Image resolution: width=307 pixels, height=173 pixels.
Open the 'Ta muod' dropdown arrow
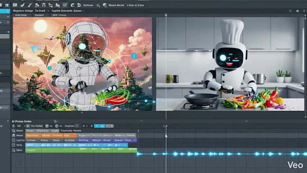[x=48, y=11]
